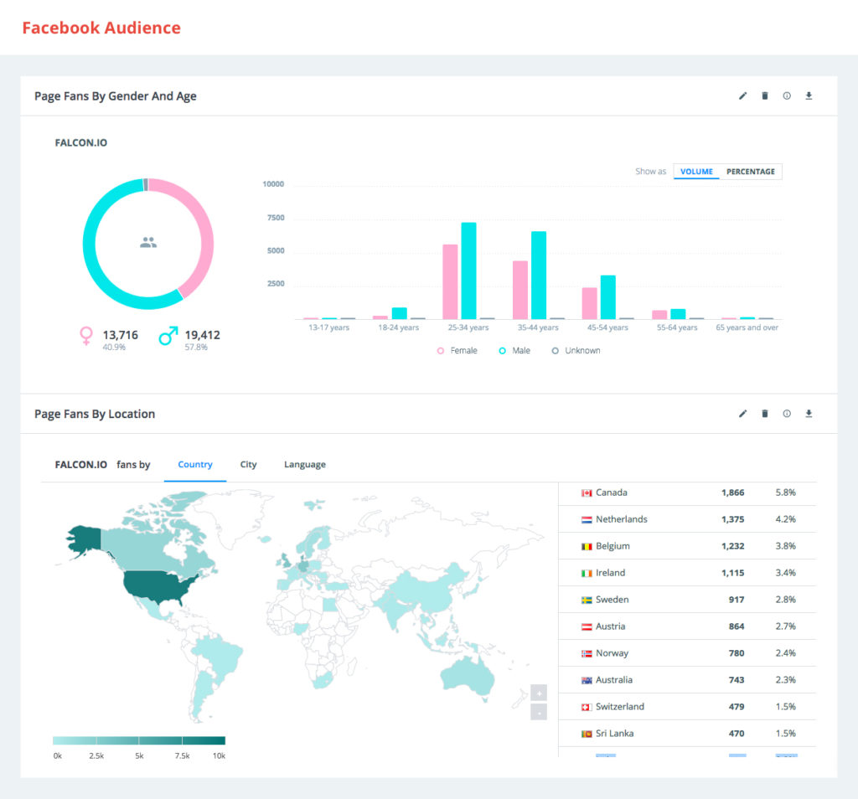Screen dimensions: 858x799
Task: Click the map zoom-out button
Action: coord(539,711)
